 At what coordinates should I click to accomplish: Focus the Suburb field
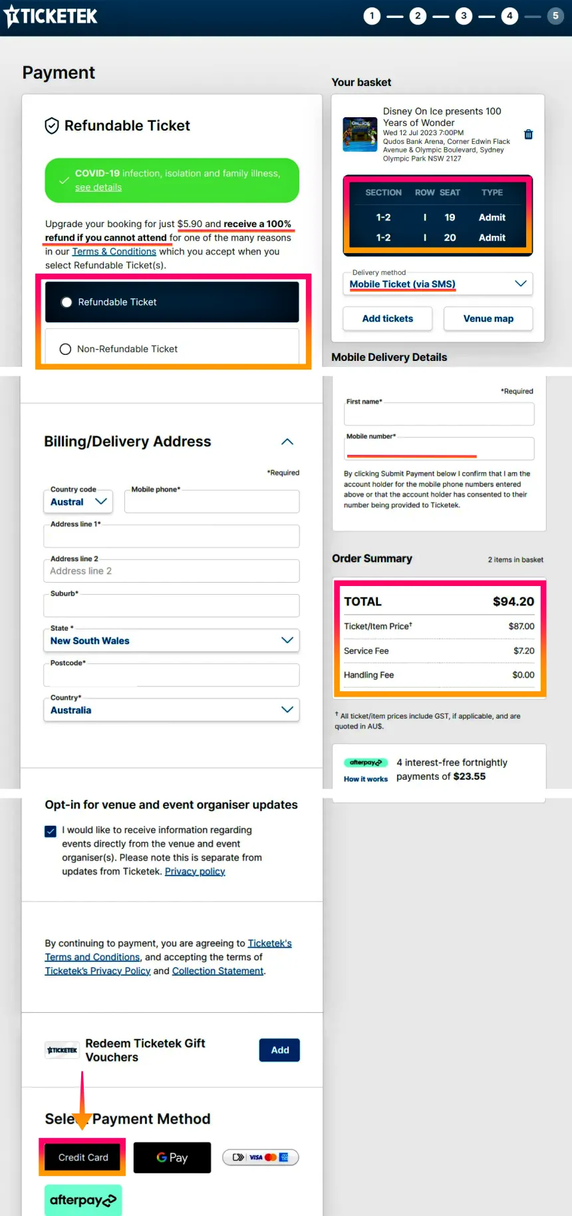[x=172, y=605]
